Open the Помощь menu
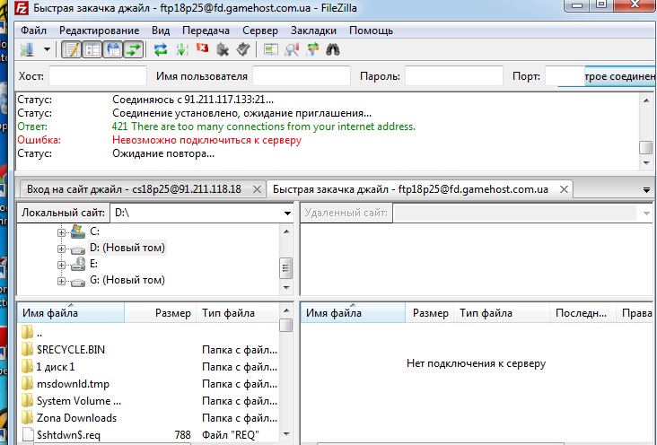The image size is (657, 445). pos(371,31)
